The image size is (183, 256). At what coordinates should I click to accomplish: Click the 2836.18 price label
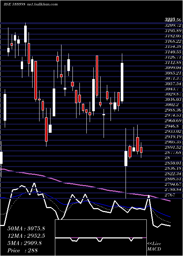pyautogui.click(x=173, y=168)
